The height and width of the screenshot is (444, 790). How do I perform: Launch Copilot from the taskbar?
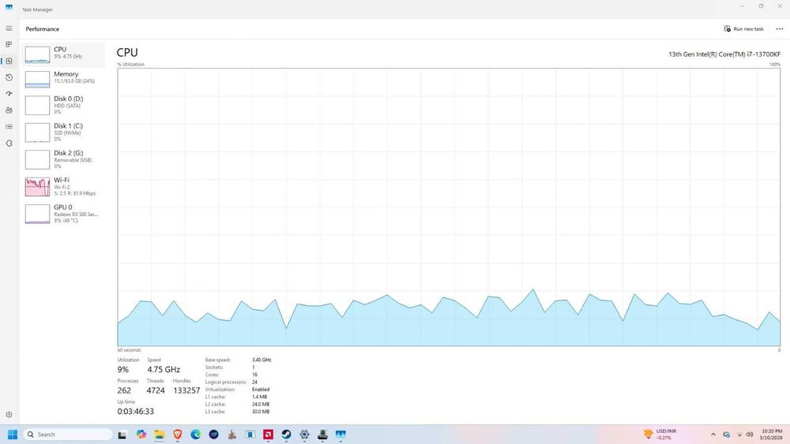[x=141, y=435]
